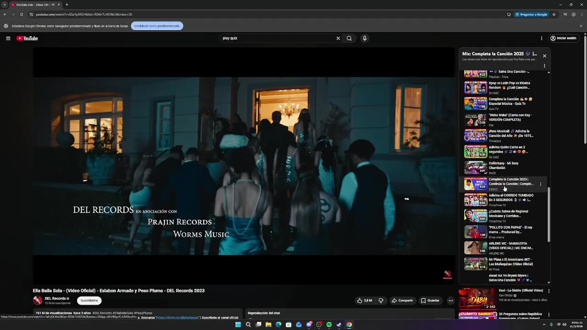Go to the YouTube home logo
This screenshot has height=330, width=587.
point(27,38)
